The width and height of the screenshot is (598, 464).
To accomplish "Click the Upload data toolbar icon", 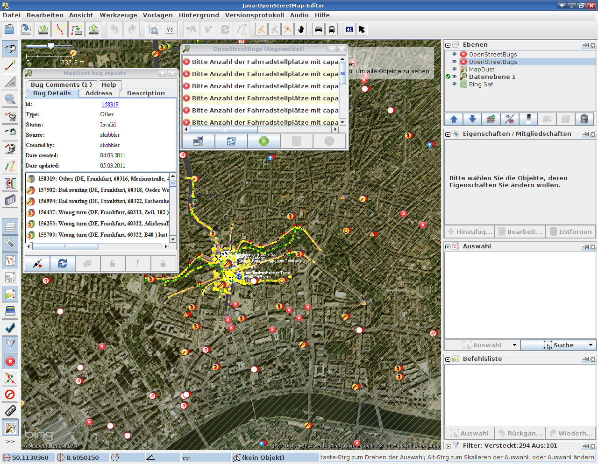I will [x=93, y=29].
